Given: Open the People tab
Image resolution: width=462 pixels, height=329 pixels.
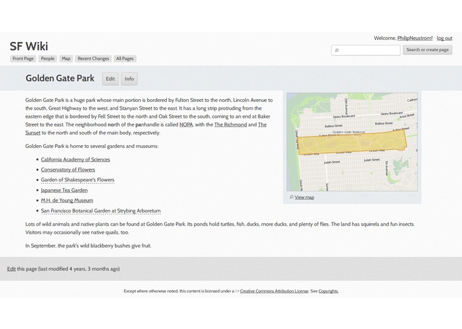Looking at the screenshot, I should 48,59.
